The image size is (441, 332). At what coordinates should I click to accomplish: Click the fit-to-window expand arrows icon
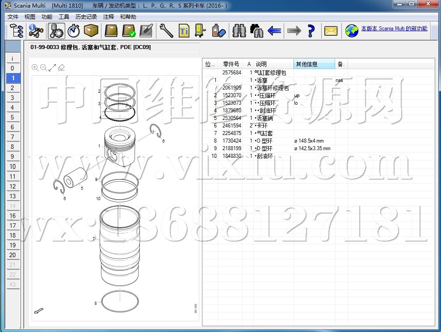tap(52, 68)
